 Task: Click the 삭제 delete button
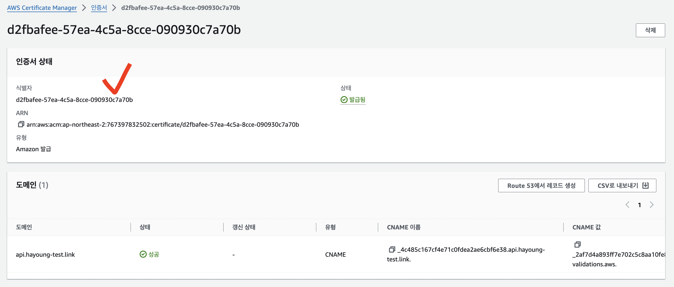650,30
